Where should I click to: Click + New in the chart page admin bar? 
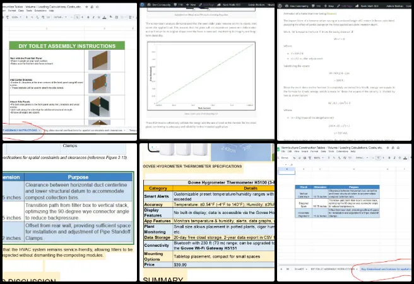click(191, 5)
